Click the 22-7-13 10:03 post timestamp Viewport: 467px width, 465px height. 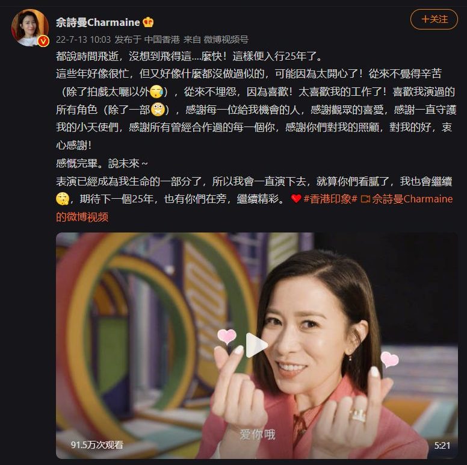[84, 40]
